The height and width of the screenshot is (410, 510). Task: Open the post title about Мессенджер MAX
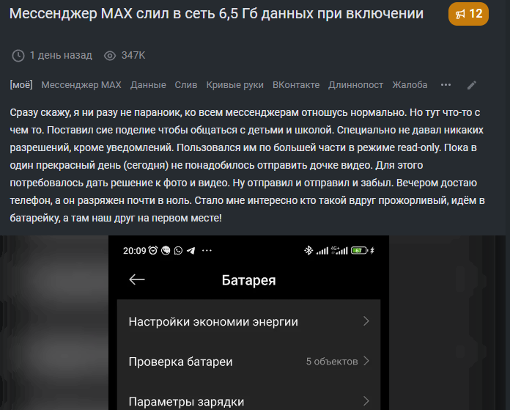point(216,14)
